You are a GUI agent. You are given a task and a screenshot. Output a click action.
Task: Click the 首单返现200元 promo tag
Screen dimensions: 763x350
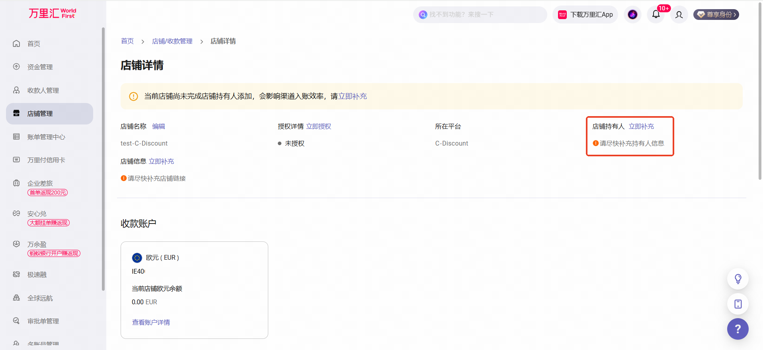[47, 192]
